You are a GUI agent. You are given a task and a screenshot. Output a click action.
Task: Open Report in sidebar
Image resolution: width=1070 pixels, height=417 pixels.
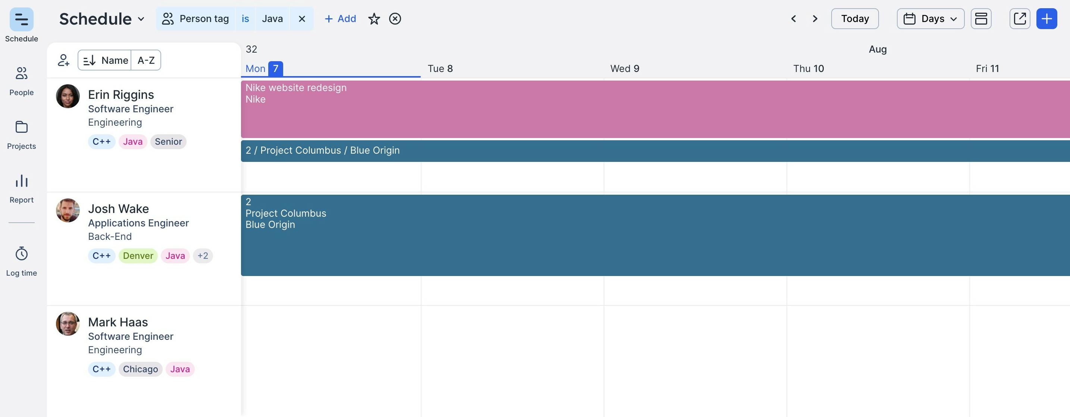click(22, 189)
